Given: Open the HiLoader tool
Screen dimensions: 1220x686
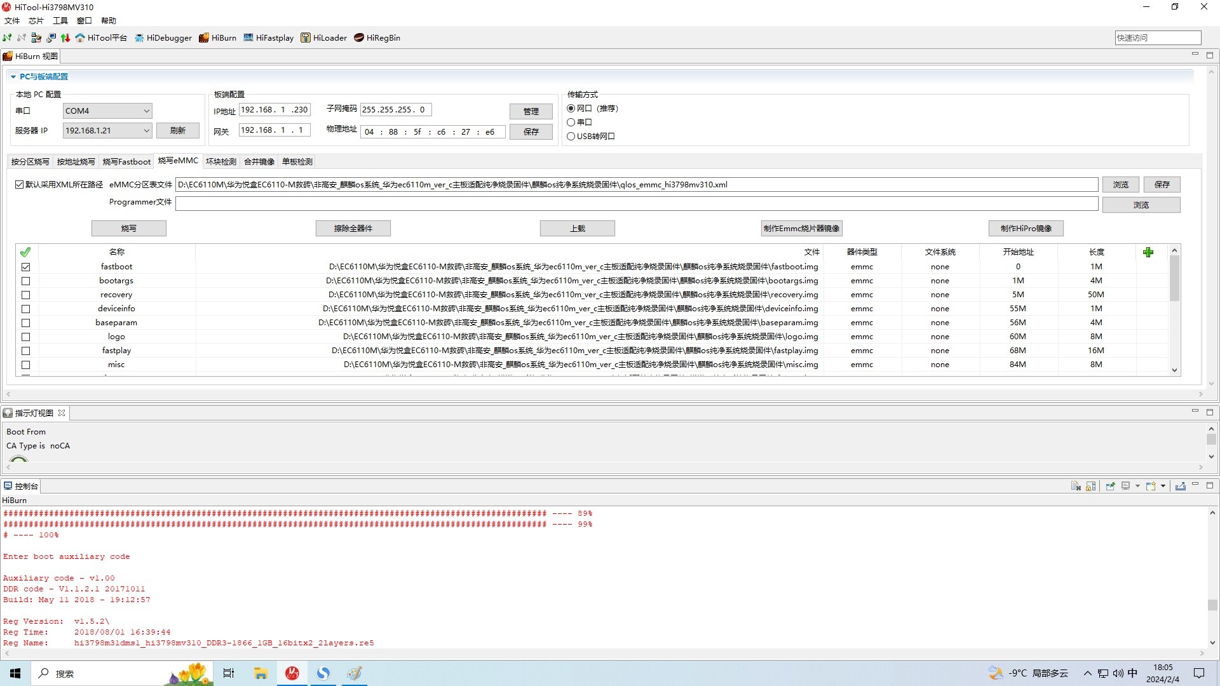Looking at the screenshot, I should point(324,37).
